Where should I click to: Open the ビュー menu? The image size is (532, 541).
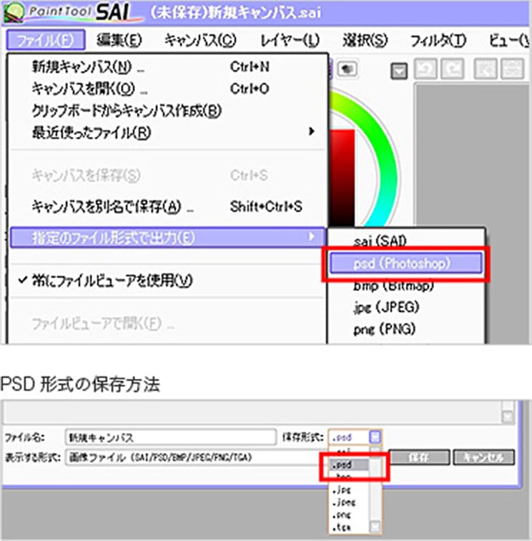[x=510, y=40]
